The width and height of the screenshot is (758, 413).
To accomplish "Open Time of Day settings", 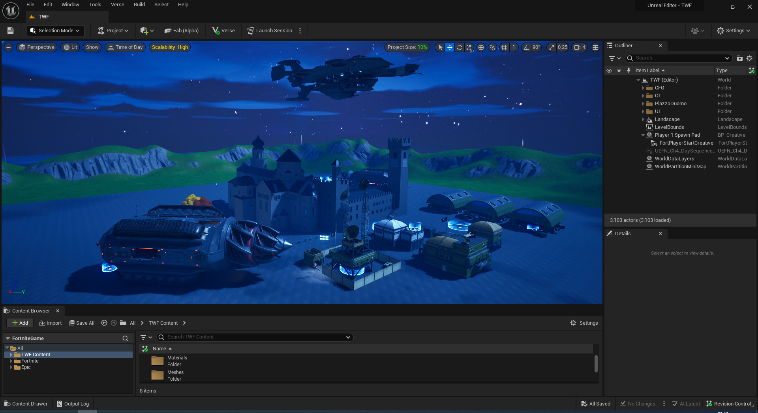I will pyautogui.click(x=125, y=47).
